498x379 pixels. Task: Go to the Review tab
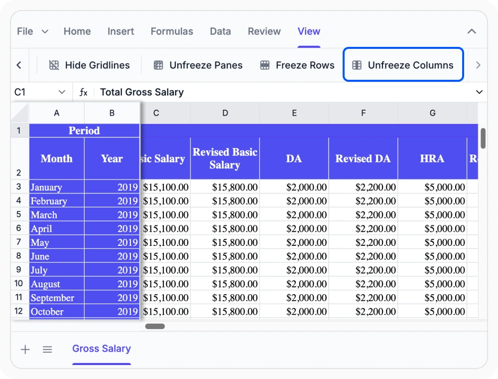point(264,31)
